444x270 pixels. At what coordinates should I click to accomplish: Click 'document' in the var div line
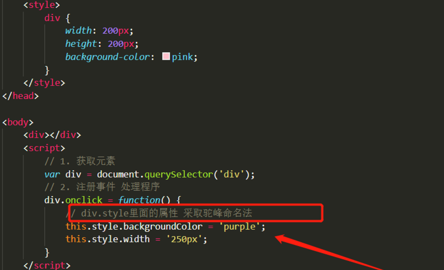tap(118, 174)
